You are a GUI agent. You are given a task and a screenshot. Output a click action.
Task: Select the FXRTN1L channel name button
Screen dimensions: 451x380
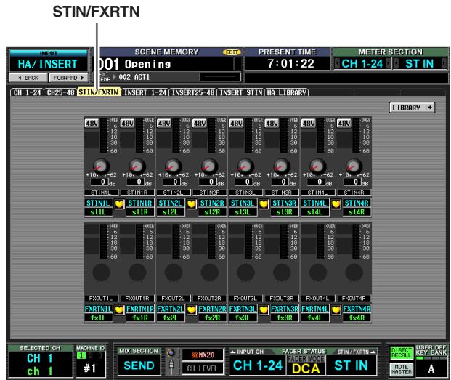pos(98,309)
